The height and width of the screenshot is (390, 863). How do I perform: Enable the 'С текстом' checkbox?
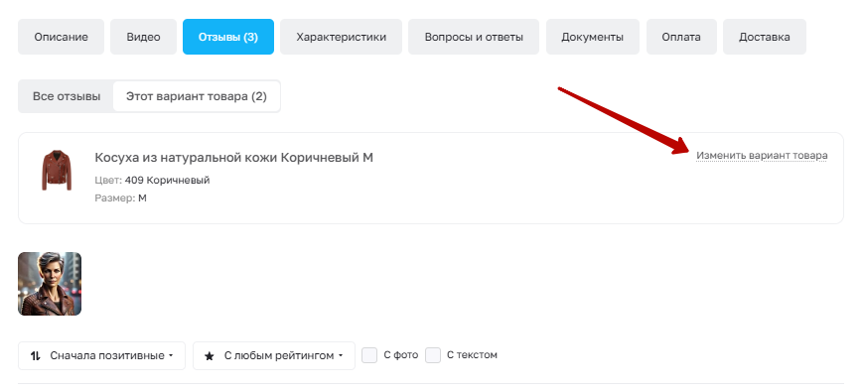coord(433,355)
